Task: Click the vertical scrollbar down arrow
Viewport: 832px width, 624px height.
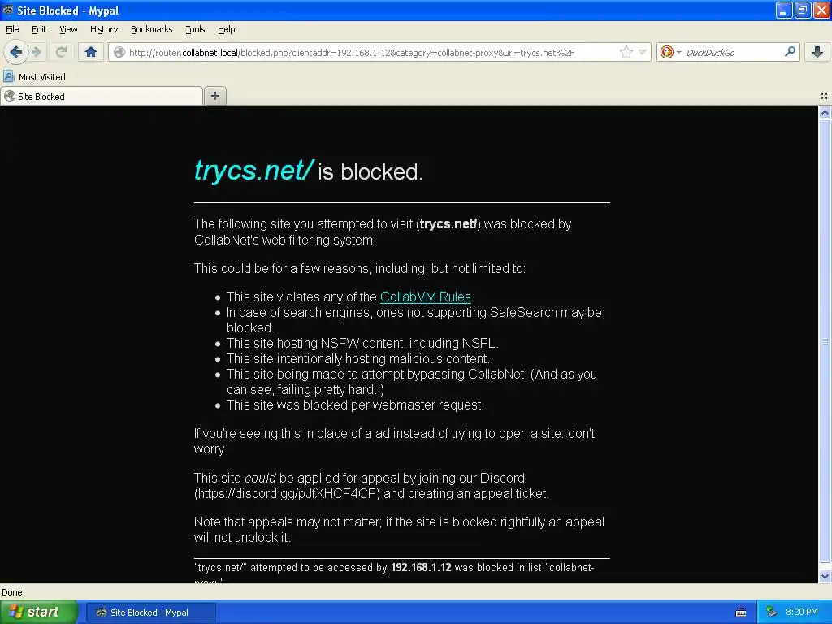Action: click(x=825, y=577)
